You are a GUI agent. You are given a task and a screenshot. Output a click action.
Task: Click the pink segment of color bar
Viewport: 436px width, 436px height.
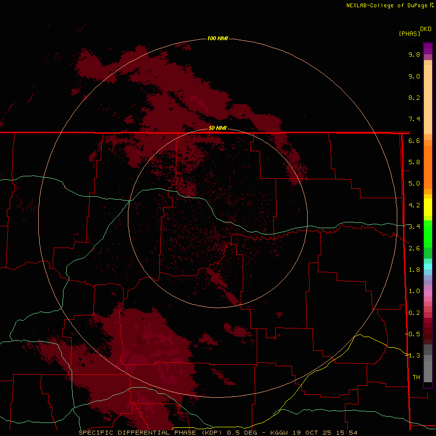pos(428,294)
